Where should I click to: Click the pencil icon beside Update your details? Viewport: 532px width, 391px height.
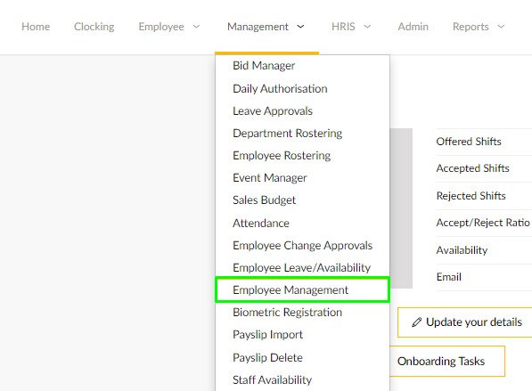point(417,322)
